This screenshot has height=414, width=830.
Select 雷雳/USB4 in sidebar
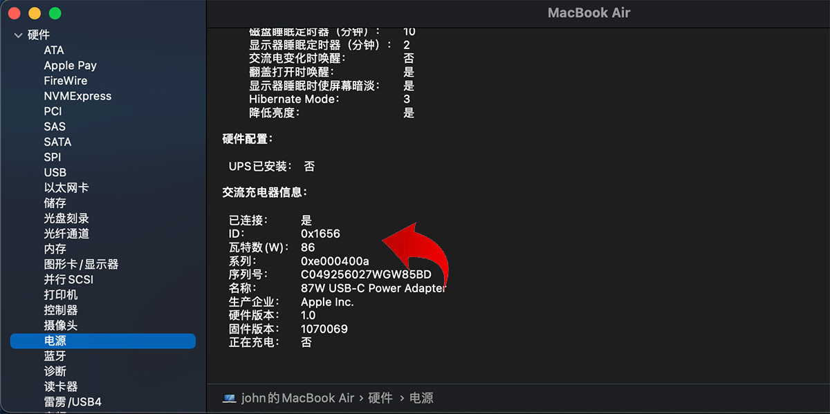[73, 402]
